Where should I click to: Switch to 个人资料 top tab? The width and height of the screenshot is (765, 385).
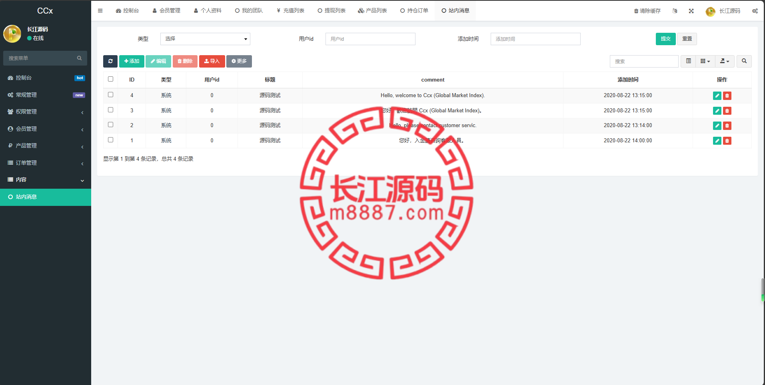(208, 11)
